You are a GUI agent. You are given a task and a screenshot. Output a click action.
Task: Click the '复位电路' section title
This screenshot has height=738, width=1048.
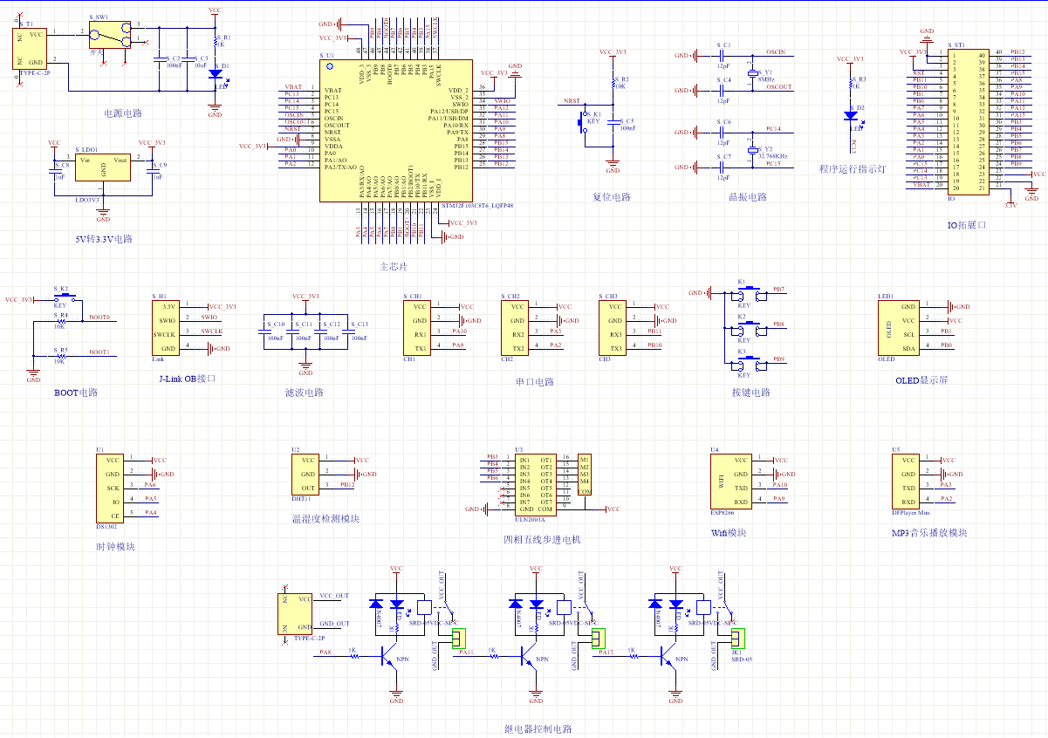point(611,197)
